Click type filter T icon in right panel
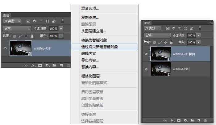This screenshot has height=125, width=216. [x=180, y=28]
